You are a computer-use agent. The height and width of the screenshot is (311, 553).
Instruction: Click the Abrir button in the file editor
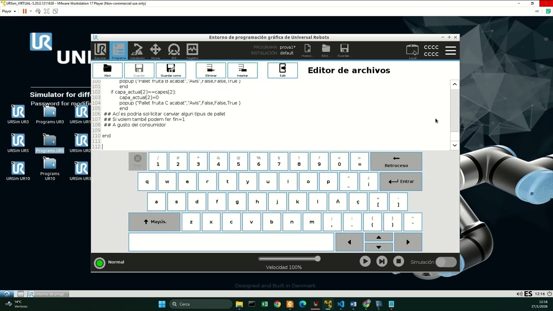click(108, 70)
